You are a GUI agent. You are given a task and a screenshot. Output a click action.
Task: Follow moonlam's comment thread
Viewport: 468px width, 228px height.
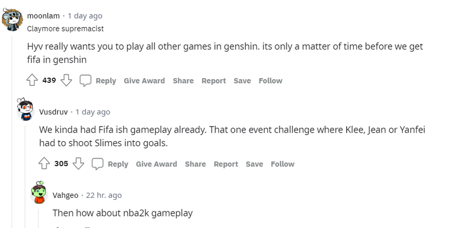point(270,81)
